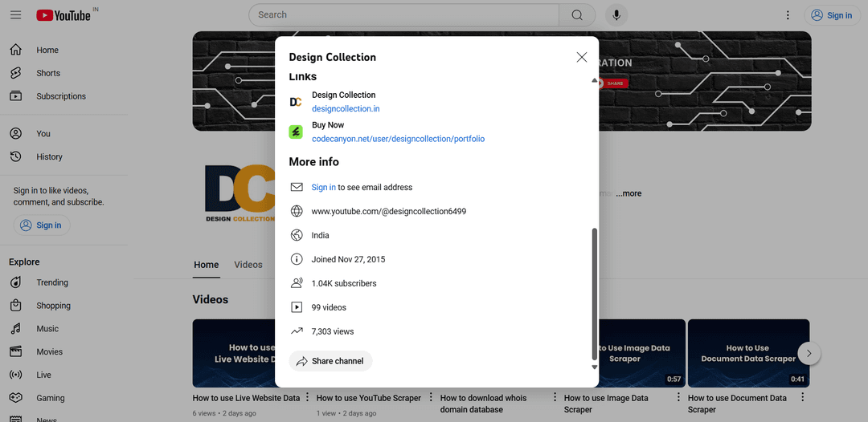The width and height of the screenshot is (868, 422).
Task: Click the email envelope icon
Action: pyautogui.click(x=297, y=187)
